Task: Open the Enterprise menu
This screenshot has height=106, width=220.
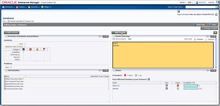Action: (8, 7)
